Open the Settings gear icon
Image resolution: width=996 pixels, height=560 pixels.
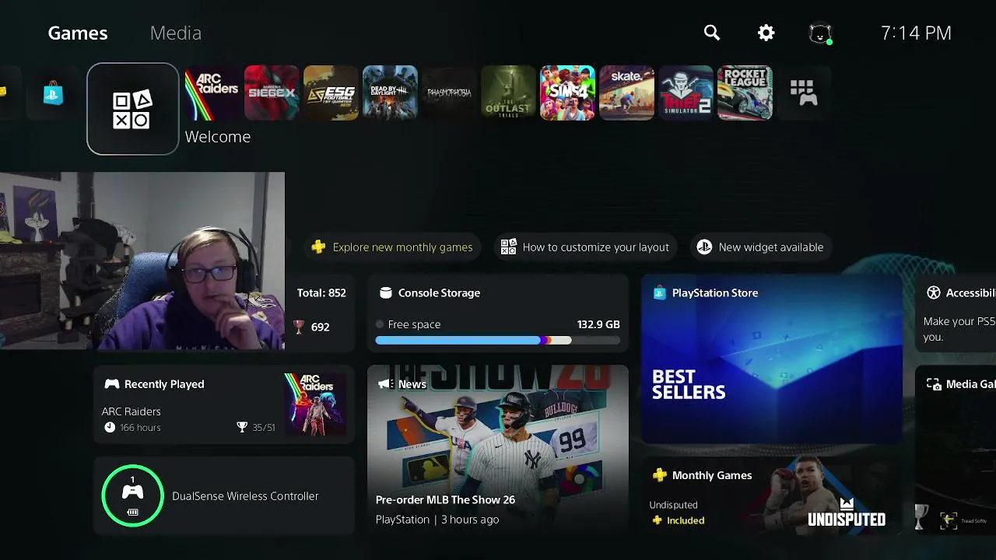pyautogui.click(x=766, y=33)
